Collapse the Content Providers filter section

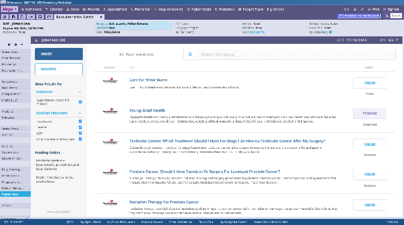click(80, 113)
